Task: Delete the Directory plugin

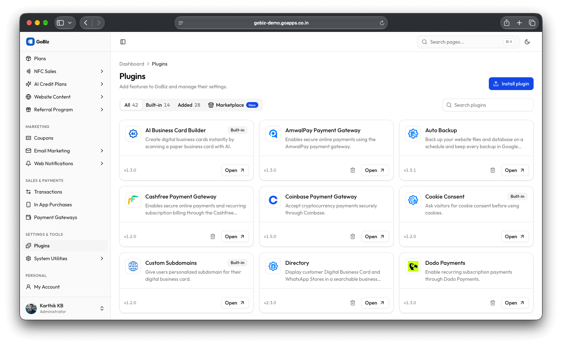Action: tap(353, 303)
